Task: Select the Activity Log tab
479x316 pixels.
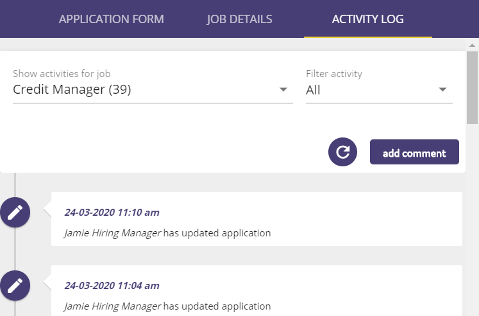Action: [368, 19]
